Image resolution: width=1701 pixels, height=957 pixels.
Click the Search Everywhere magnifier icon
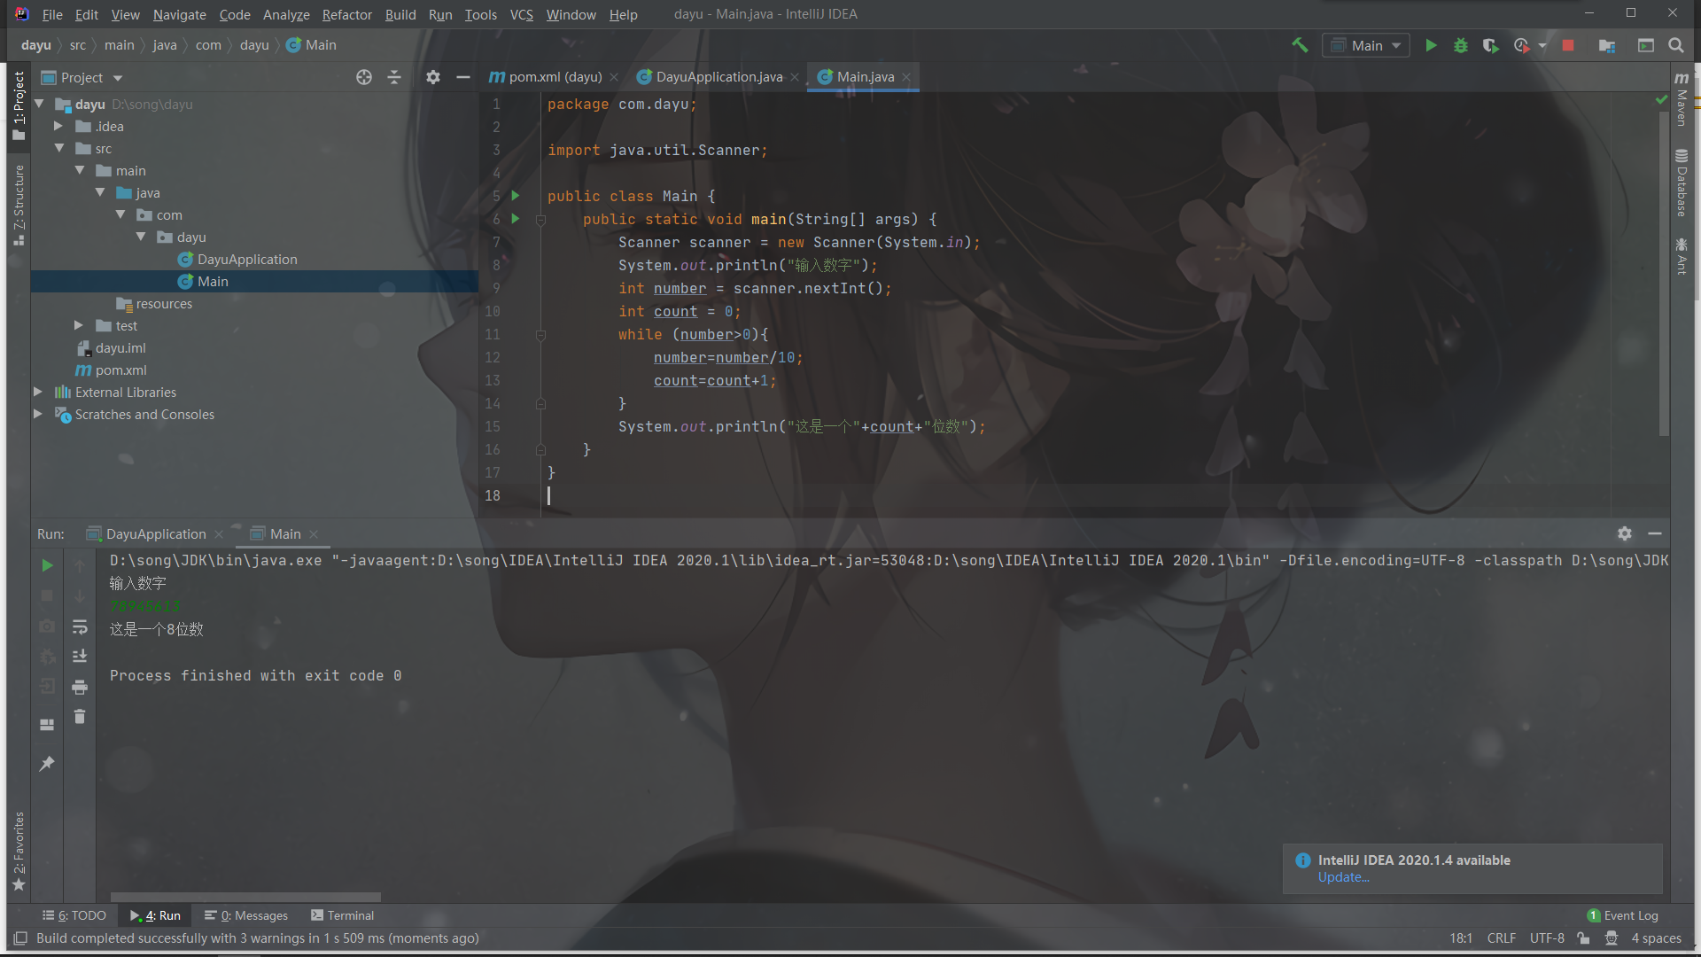pos(1676,45)
